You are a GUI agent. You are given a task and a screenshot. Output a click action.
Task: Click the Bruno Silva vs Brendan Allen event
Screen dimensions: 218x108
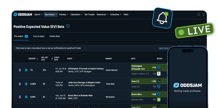80,95
